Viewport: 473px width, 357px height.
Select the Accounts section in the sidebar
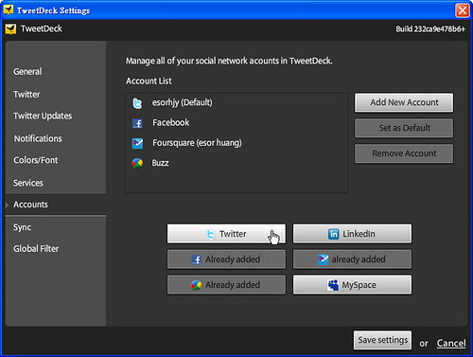tap(56, 205)
